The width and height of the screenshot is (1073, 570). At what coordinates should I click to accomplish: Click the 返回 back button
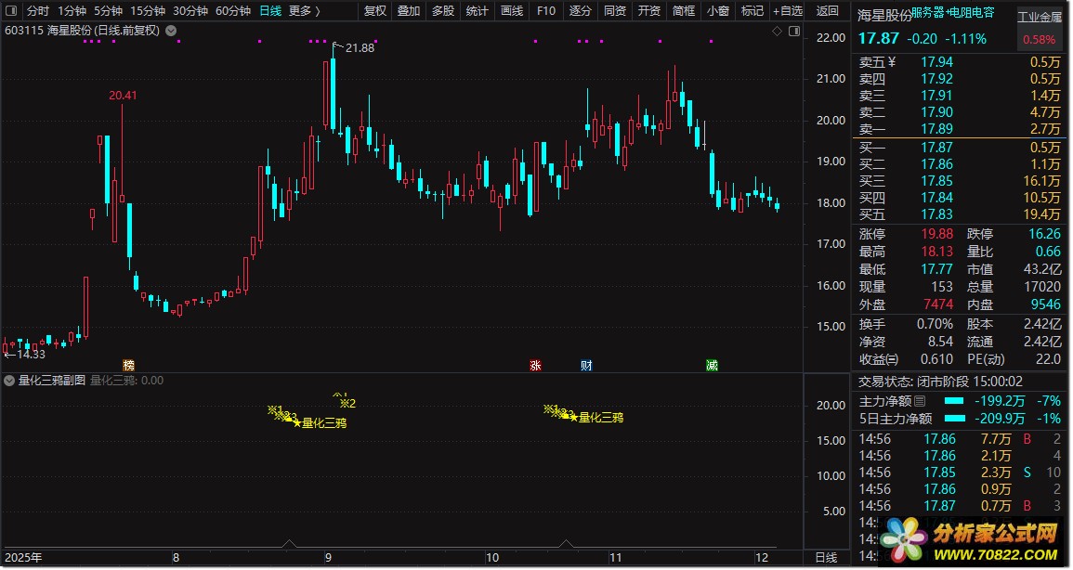pyautogui.click(x=828, y=11)
